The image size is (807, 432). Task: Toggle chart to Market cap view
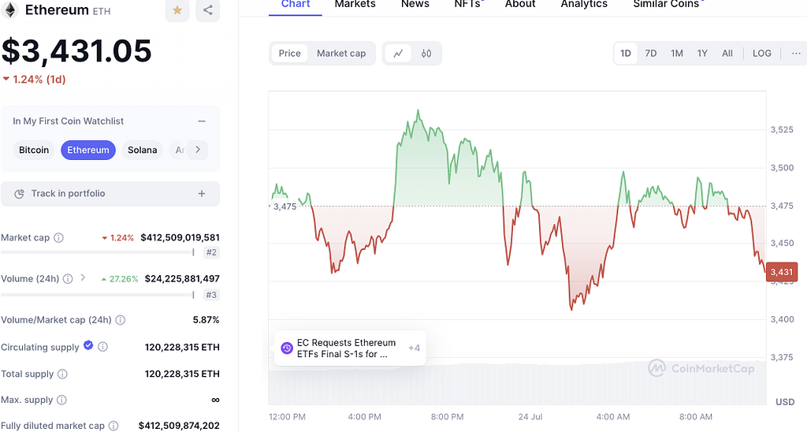(x=341, y=54)
